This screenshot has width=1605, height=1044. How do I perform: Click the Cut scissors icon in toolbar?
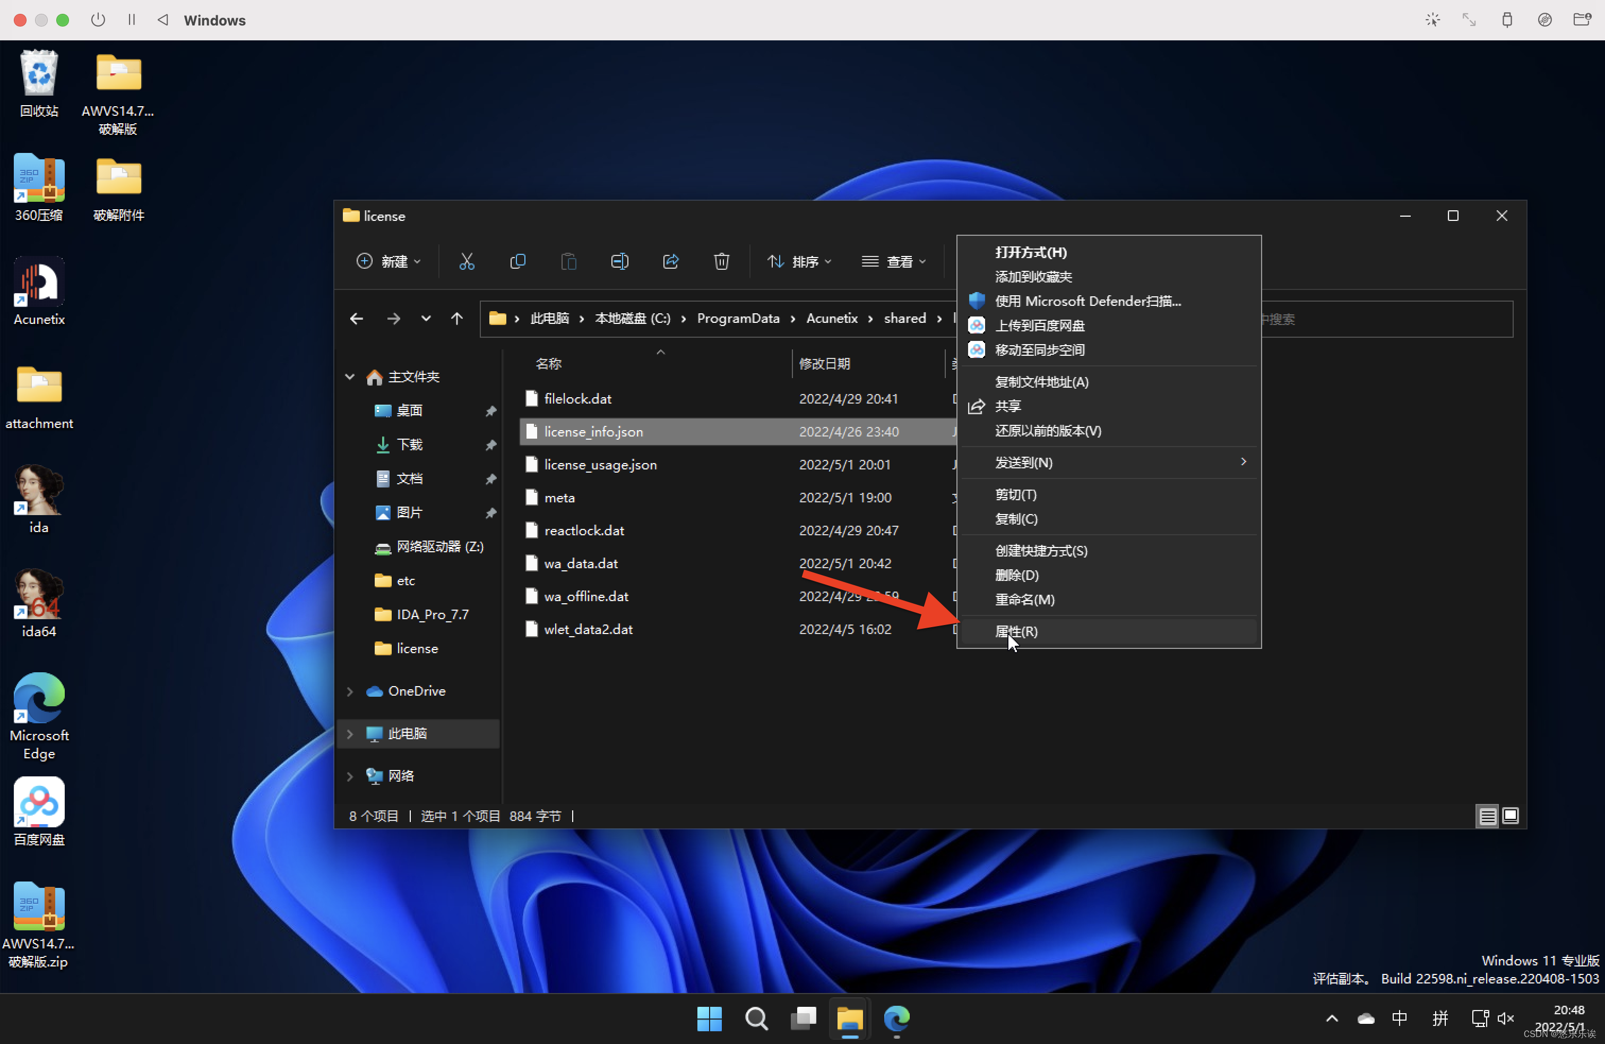tap(467, 261)
